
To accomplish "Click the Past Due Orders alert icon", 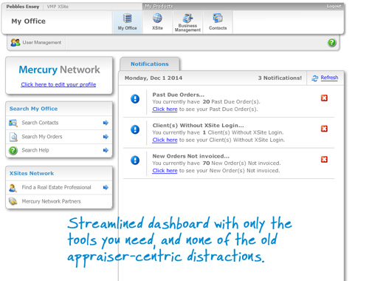I will click(135, 99).
